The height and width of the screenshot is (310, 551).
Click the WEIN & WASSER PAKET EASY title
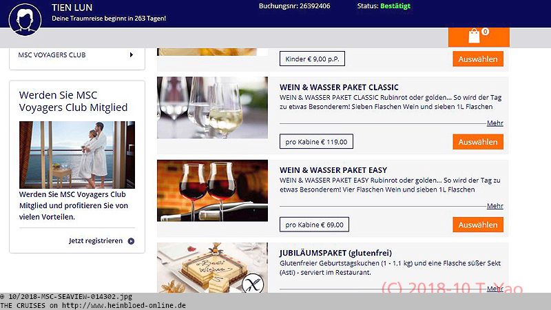tap(333, 170)
